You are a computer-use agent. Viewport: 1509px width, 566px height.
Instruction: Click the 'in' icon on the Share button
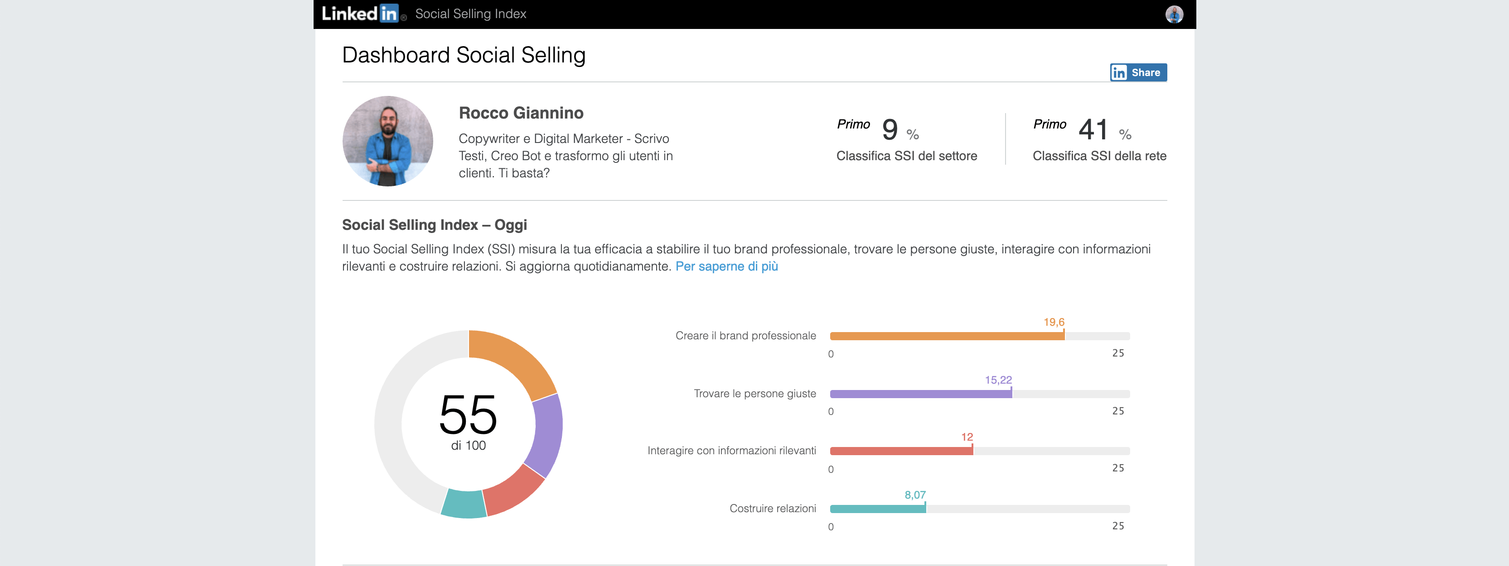(1119, 72)
